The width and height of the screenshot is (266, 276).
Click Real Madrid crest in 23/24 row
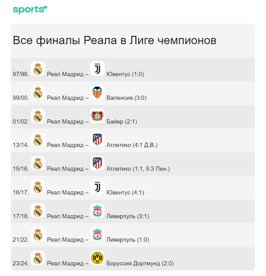(38, 258)
